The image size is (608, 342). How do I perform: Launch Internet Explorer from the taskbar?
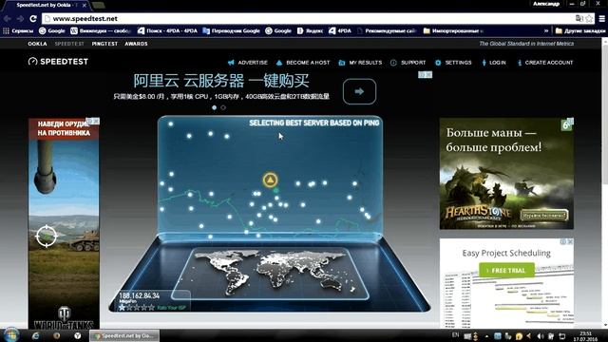coord(36,335)
